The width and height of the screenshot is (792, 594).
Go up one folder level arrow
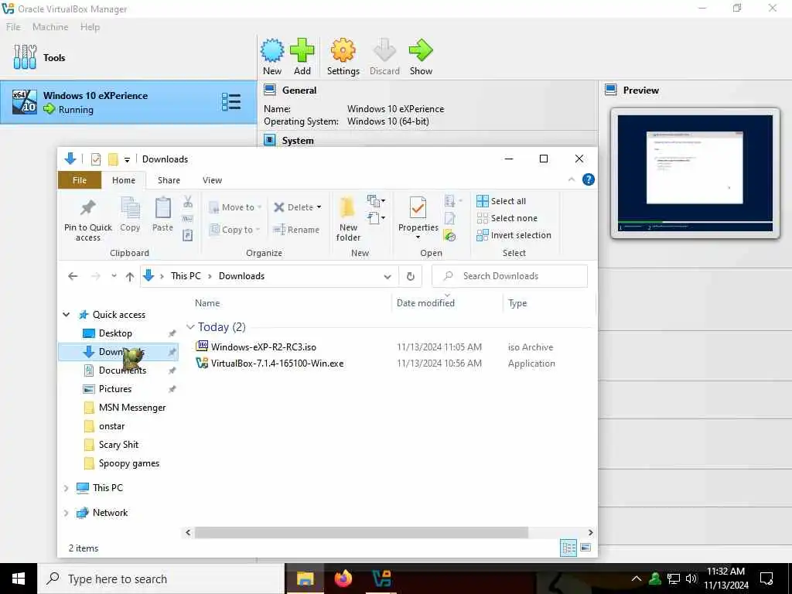(130, 276)
